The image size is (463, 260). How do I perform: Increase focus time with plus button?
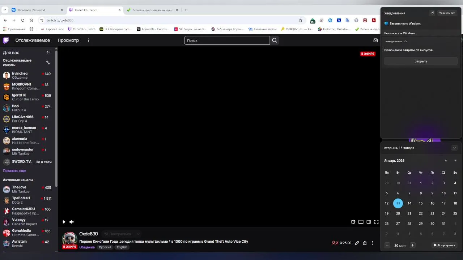coord(412,245)
